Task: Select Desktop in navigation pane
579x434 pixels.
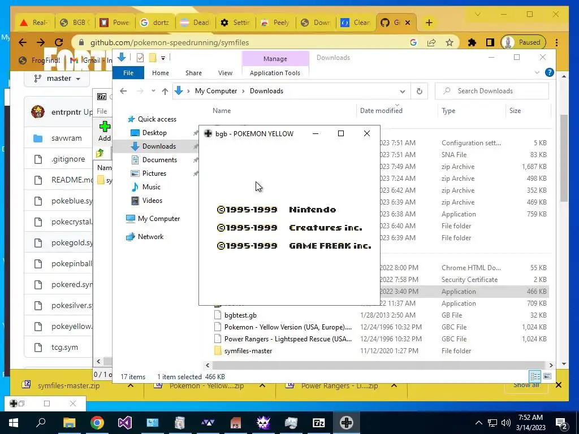Action: [154, 132]
